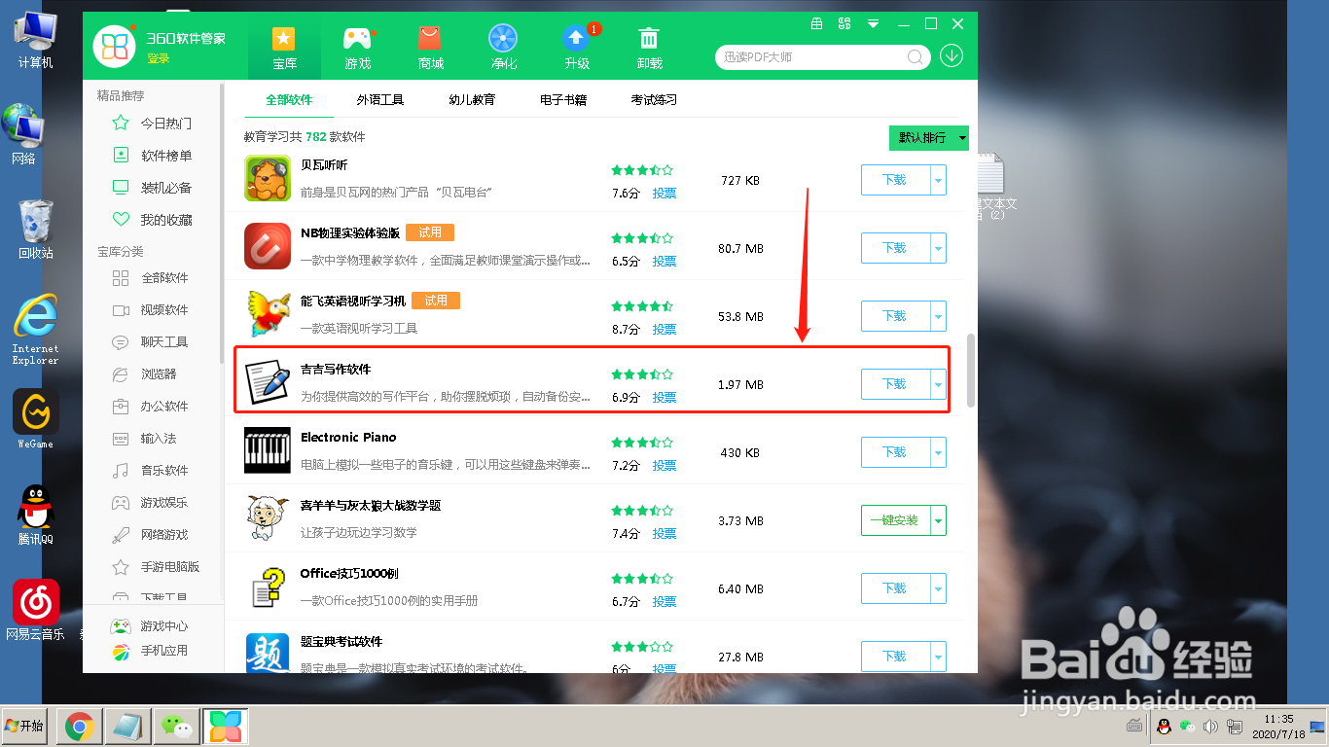This screenshot has width=1329, height=747.
Task: Open the 升级 upgrade section
Action: 577,47
